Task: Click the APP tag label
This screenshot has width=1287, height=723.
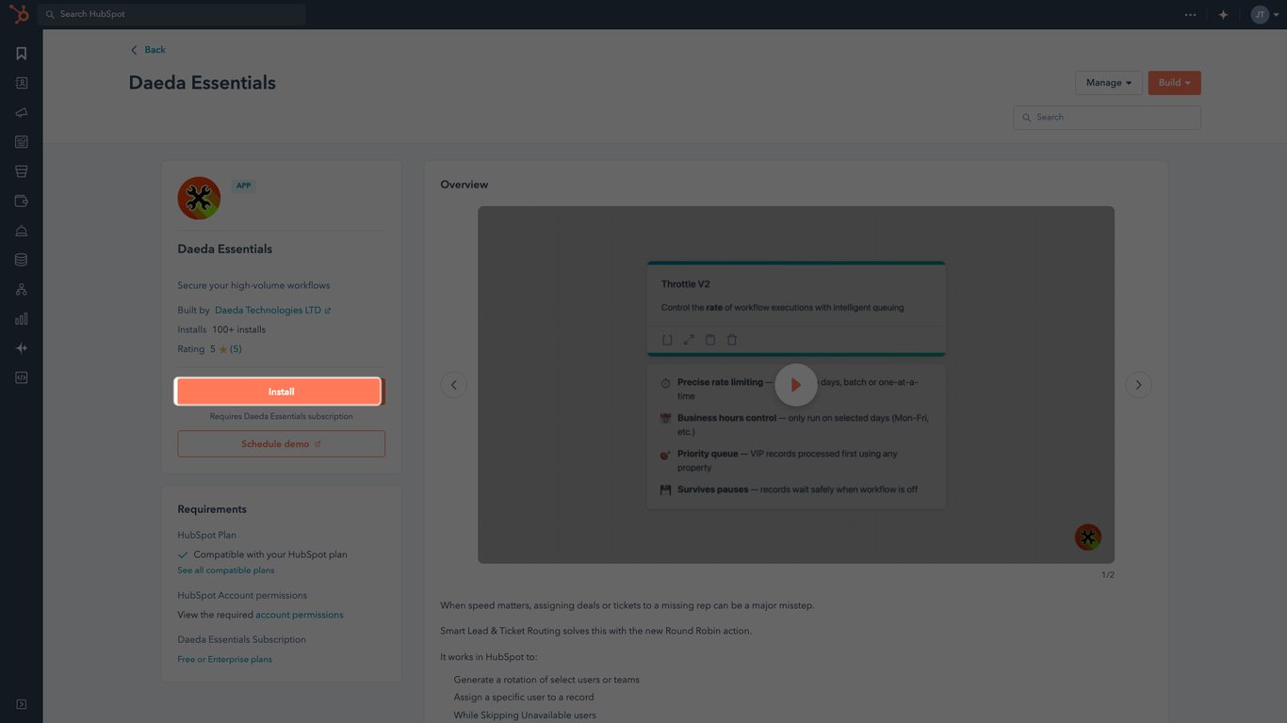Action: (x=244, y=185)
